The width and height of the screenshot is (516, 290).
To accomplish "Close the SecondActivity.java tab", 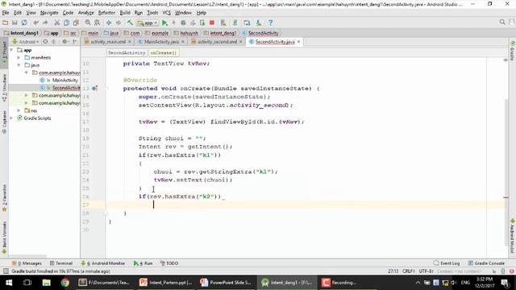I will [x=298, y=42].
